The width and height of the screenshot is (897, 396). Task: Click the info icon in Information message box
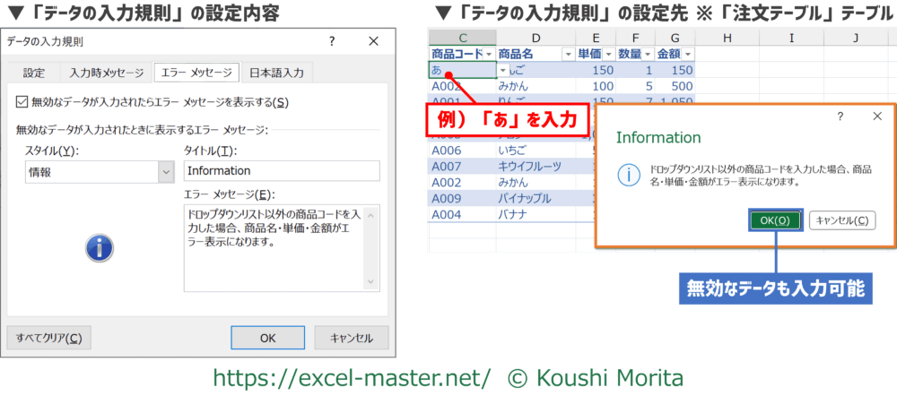click(x=630, y=176)
